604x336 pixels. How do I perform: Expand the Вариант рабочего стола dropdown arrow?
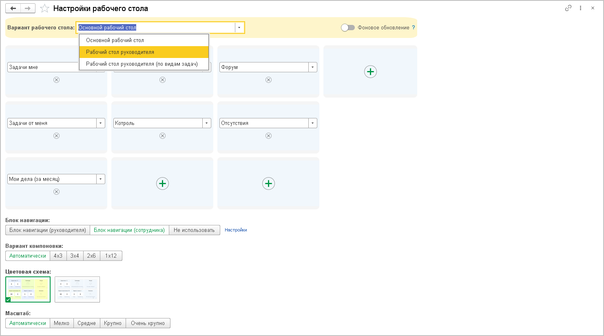(239, 28)
